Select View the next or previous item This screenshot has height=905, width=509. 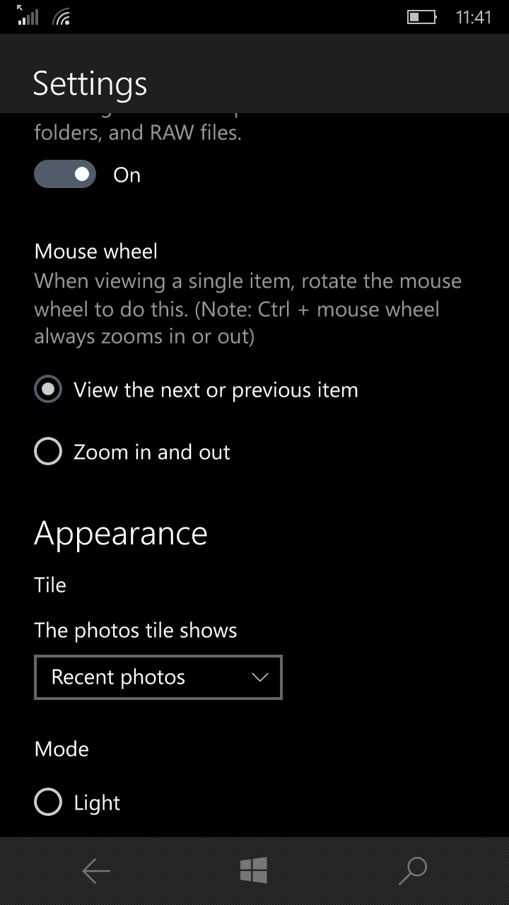[196, 390]
